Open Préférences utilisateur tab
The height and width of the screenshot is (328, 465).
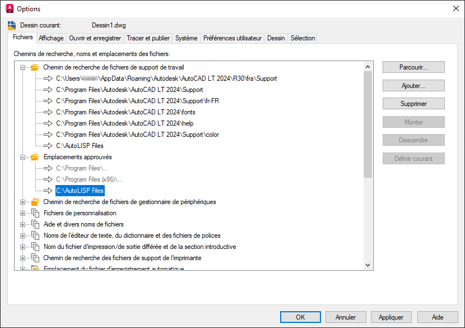coord(232,38)
